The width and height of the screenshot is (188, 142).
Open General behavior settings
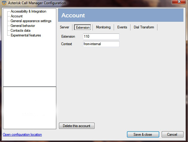[23, 26]
